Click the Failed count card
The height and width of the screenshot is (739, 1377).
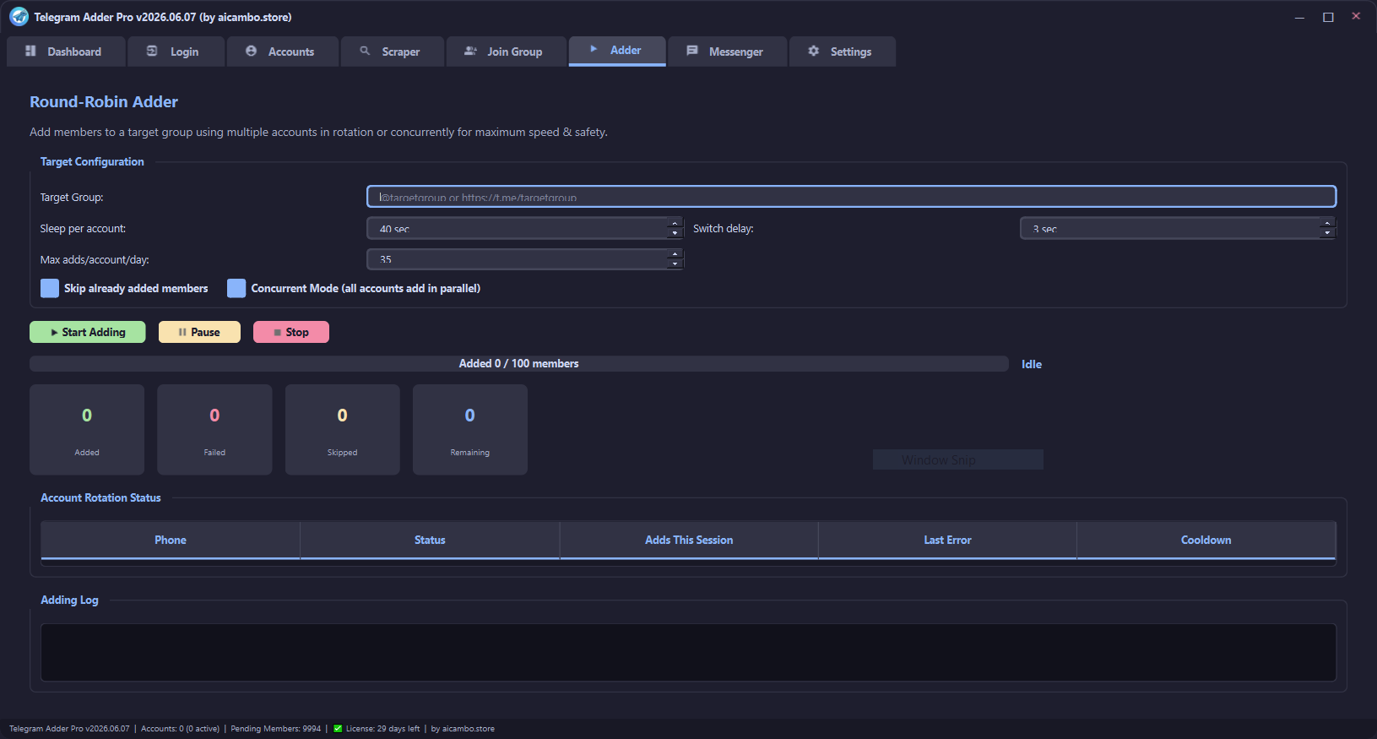click(x=214, y=429)
